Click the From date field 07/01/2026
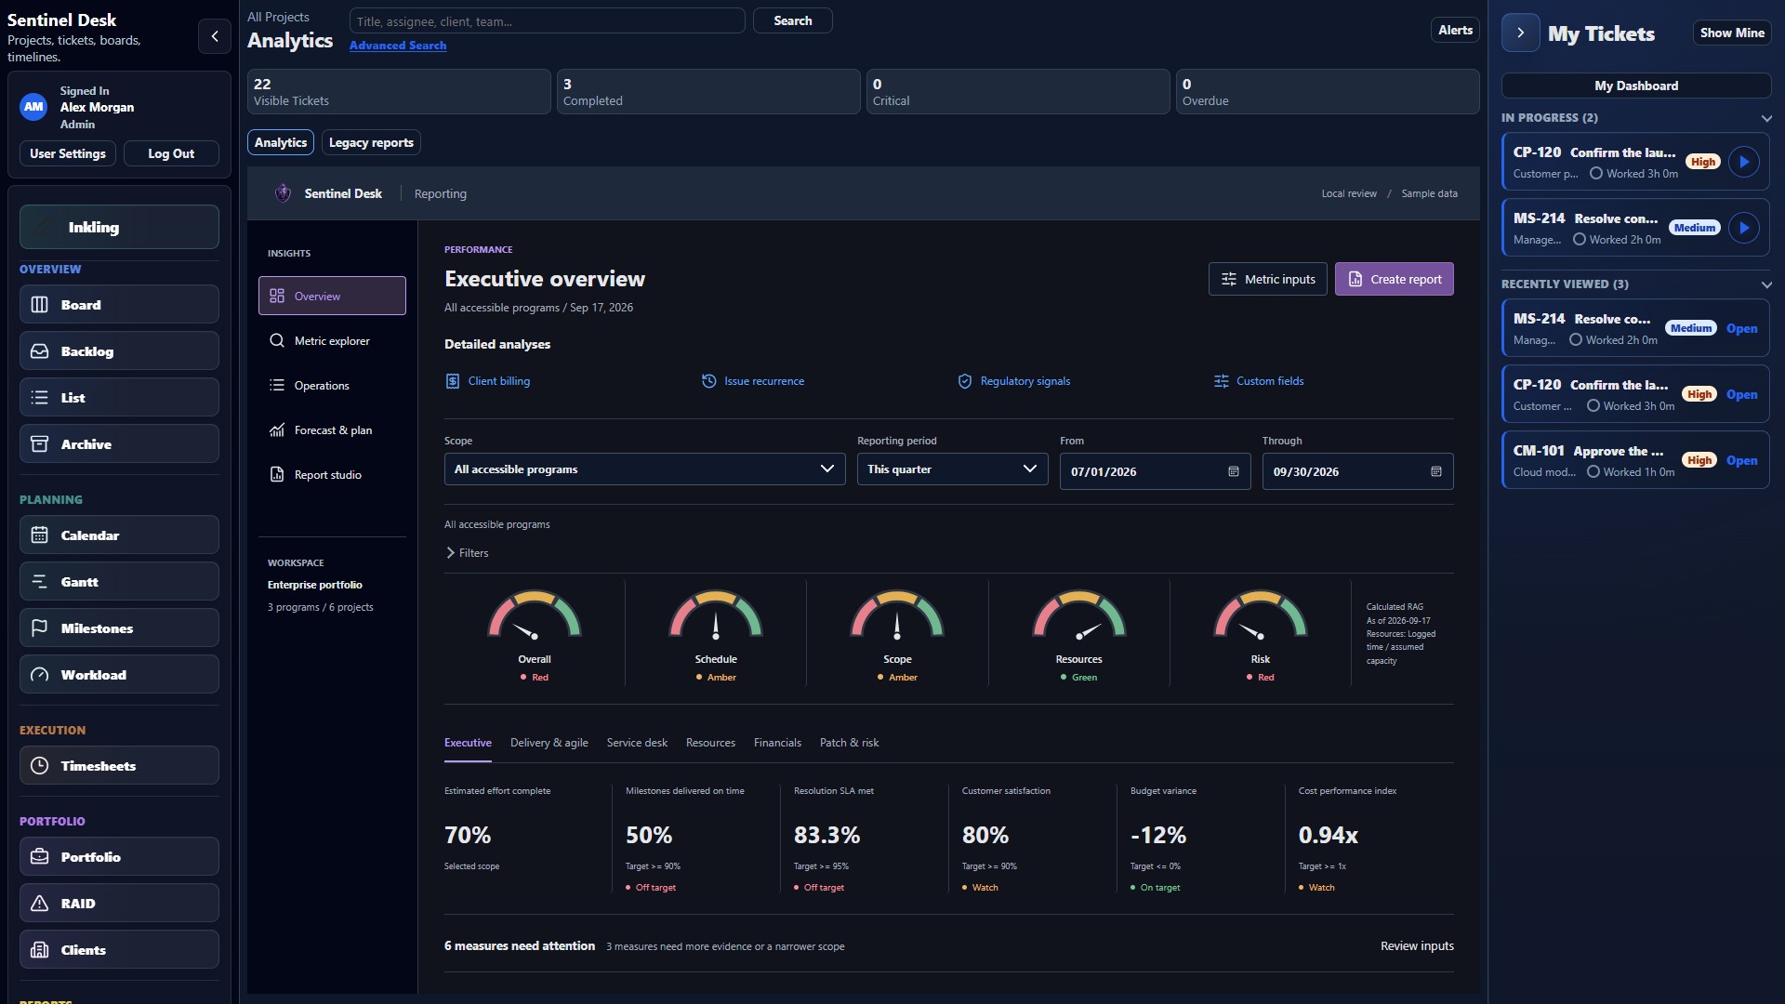The height and width of the screenshot is (1004, 1785). coord(1155,471)
